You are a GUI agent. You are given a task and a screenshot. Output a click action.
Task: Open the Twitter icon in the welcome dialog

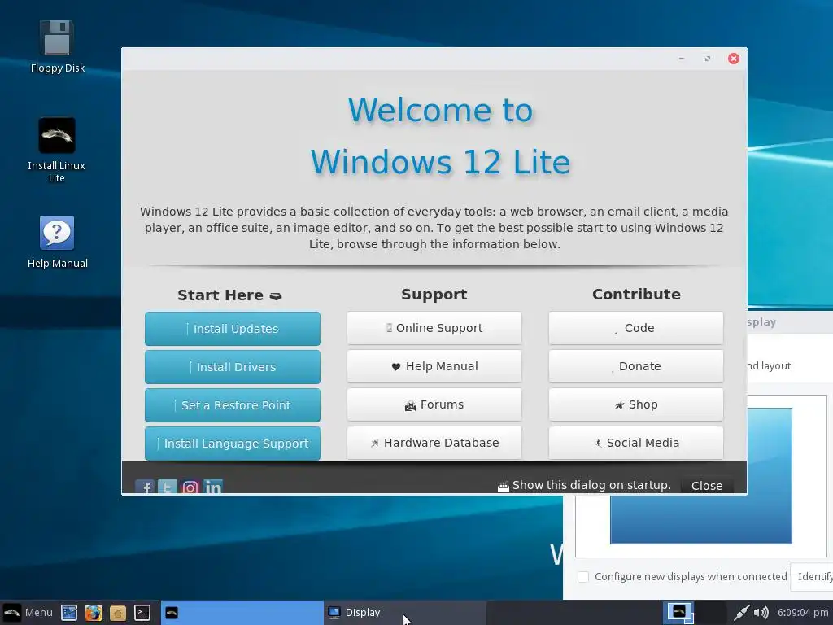coord(168,487)
